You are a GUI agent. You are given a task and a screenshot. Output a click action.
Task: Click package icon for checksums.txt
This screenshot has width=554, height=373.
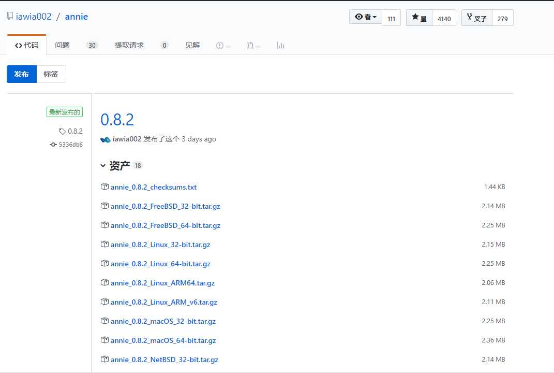(x=104, y=187)
